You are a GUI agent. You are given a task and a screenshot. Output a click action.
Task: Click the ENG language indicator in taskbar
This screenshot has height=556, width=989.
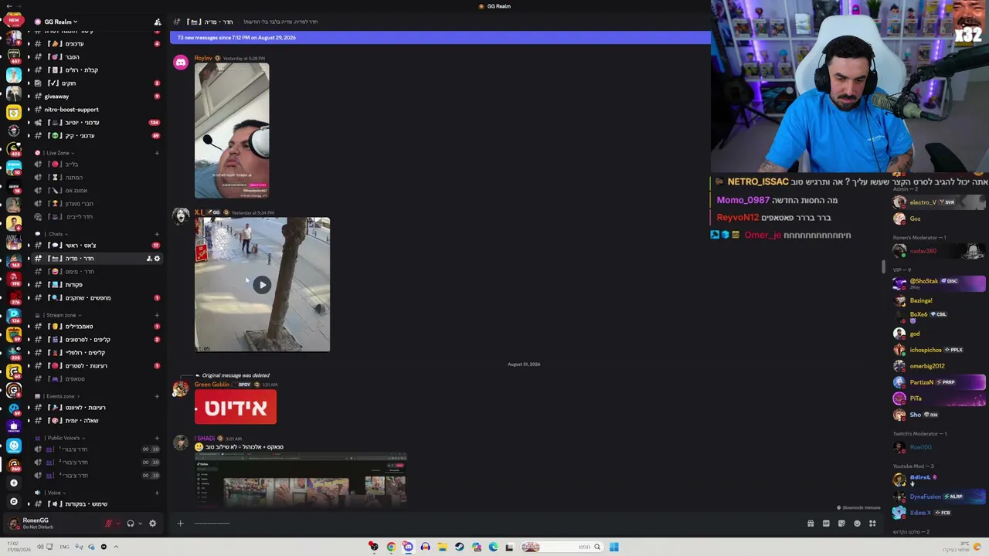(64, 547)
